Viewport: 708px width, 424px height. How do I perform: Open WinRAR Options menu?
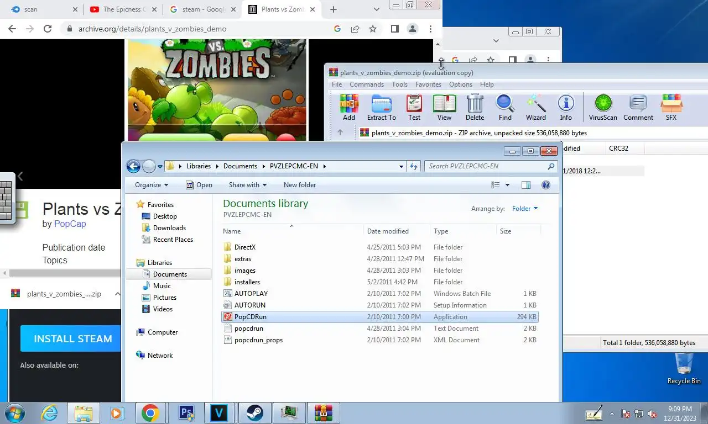(x=460, y=84)
